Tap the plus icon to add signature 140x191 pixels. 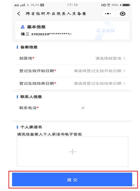pyautogui.click(x=73, y=152)
